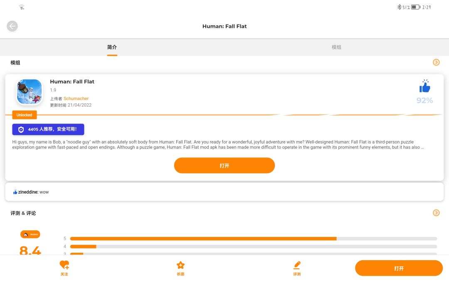
Task: Click the 8.4 score
Action: click(x=30, y=250)
